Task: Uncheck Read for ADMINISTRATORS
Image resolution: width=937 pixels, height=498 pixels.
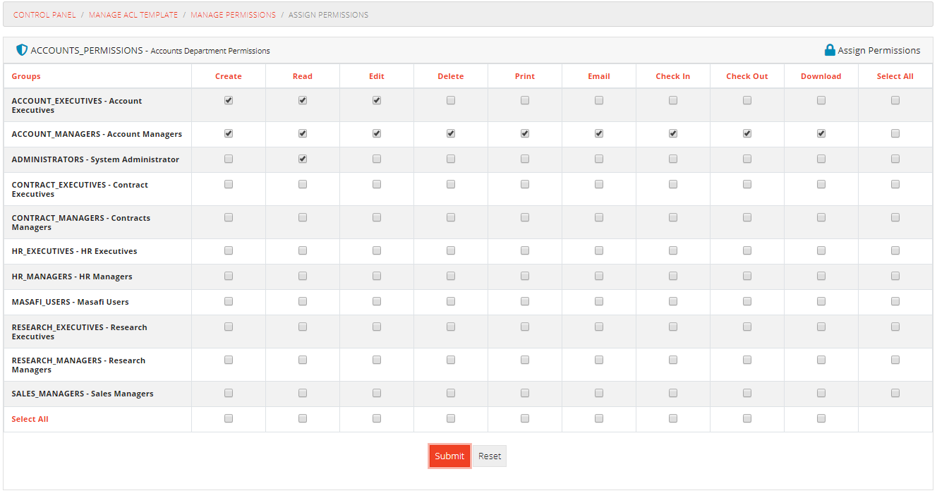Action: pos(303,159)
